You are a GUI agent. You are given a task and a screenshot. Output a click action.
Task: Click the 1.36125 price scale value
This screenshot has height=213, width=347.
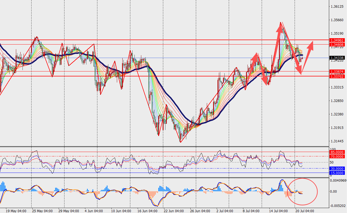337,7
